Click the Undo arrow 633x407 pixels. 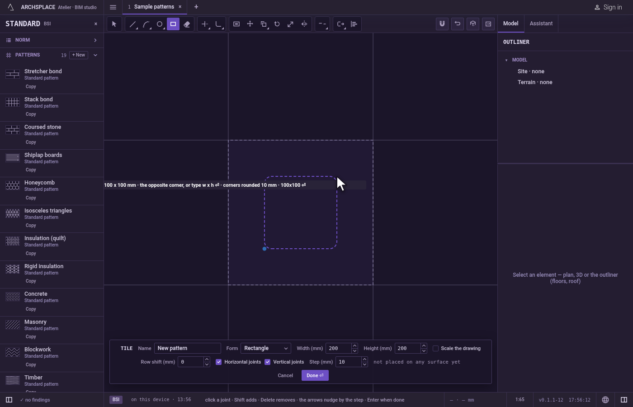click(x=458, y=24)
